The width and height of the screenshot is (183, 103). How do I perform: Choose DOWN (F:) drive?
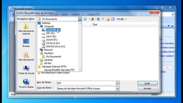pyautogui.click(x=52, y=40)
